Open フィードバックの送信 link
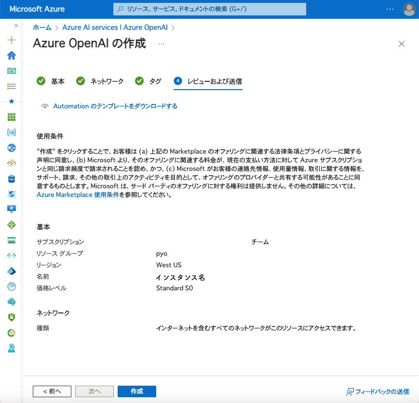 (x=378, y=391)
